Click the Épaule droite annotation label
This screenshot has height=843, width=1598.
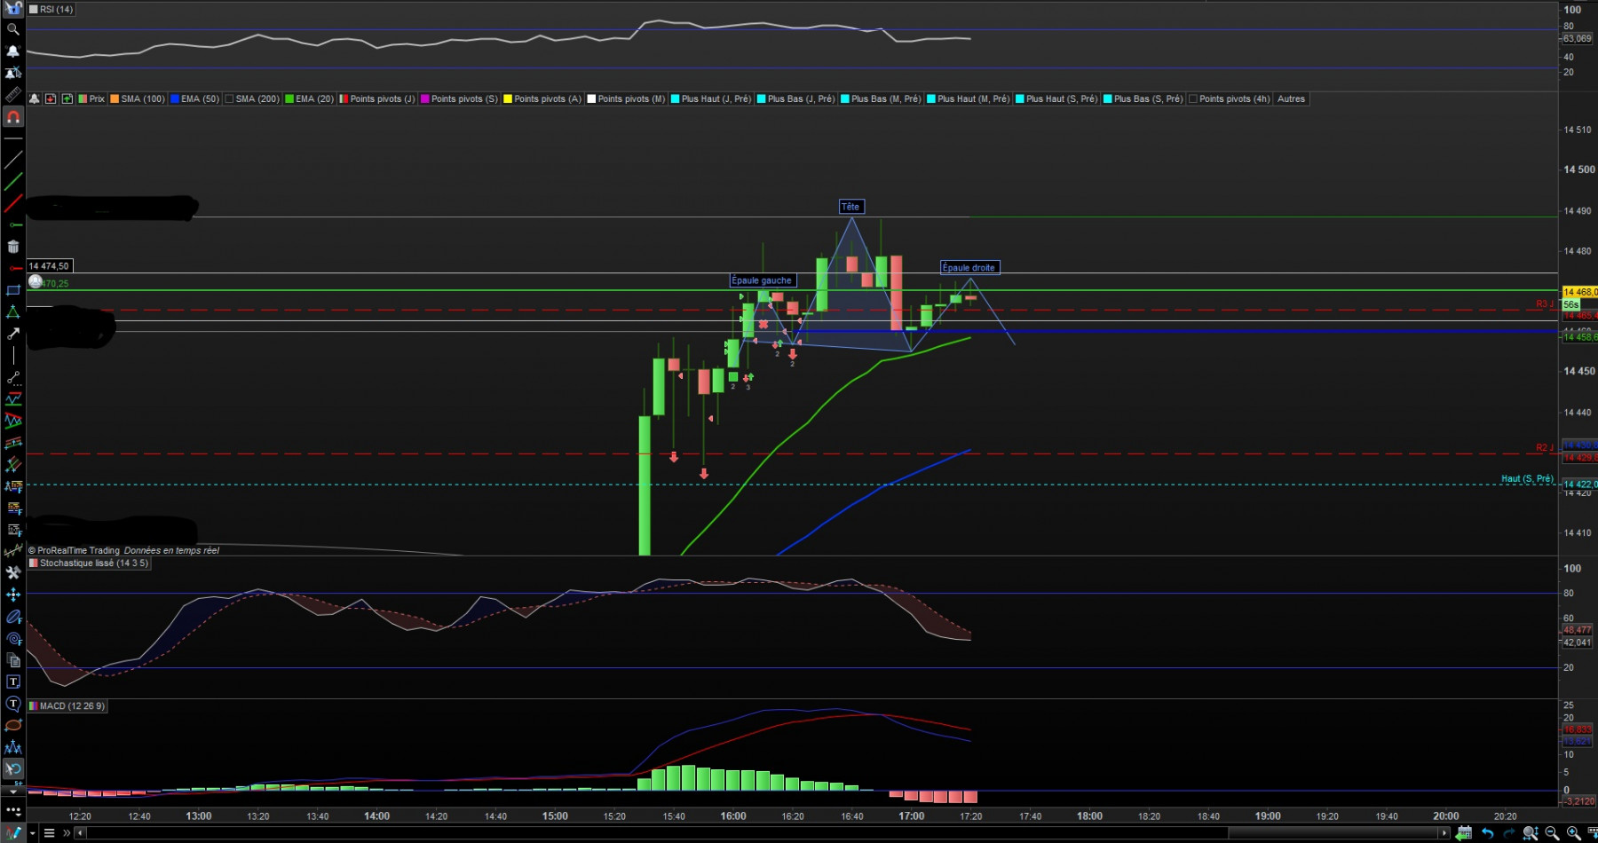click(x=969, y=267)
